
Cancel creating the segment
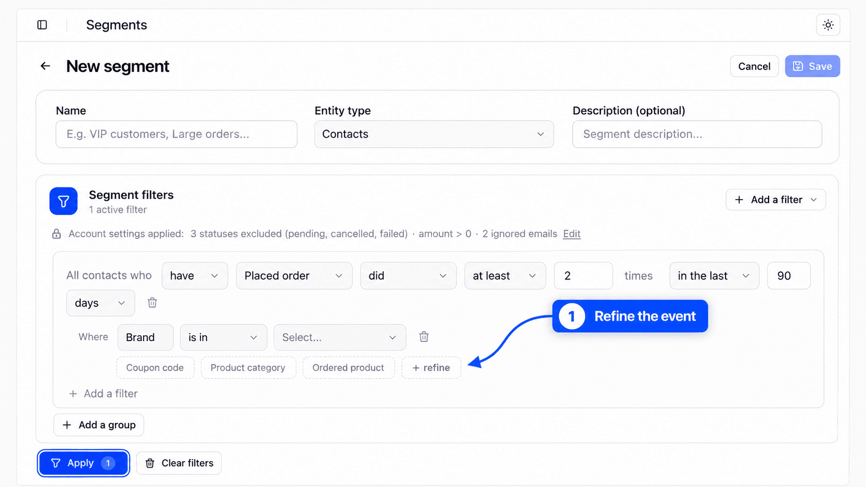point(754,66)
